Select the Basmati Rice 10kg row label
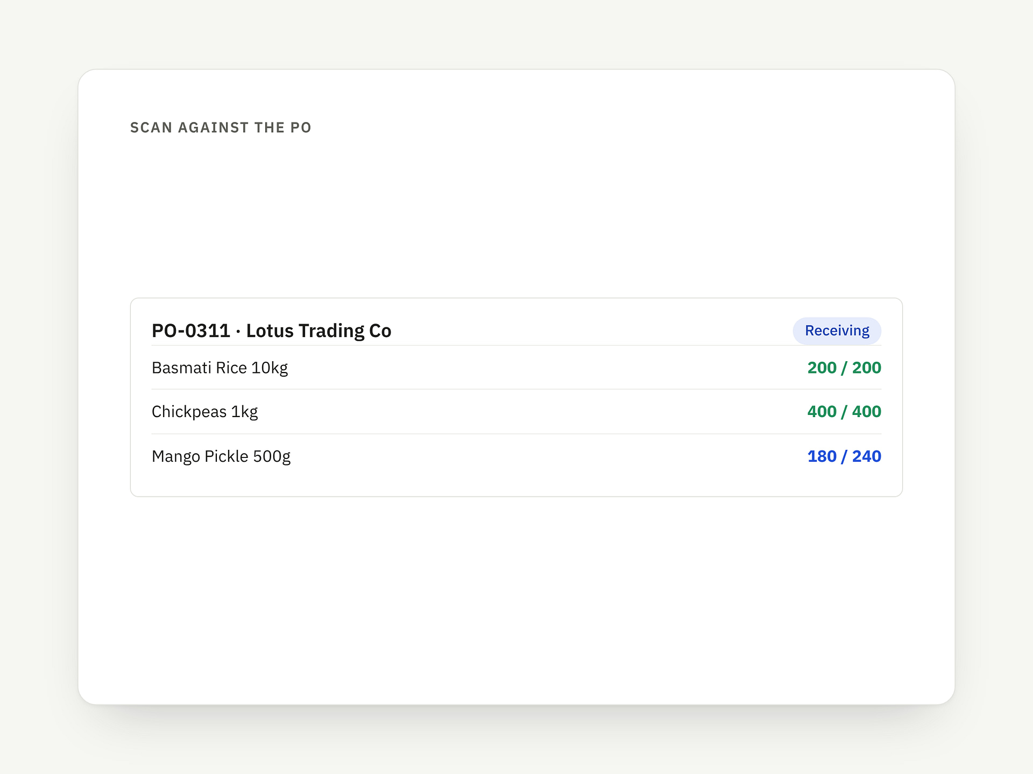This screenshot has width=1033, height=774. click(x=220, y=368)
